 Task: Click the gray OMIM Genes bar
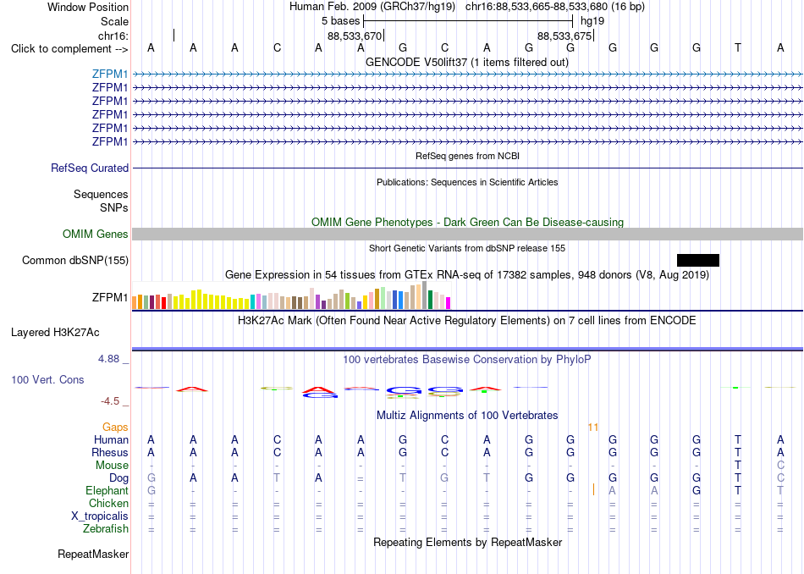point(467,234)
